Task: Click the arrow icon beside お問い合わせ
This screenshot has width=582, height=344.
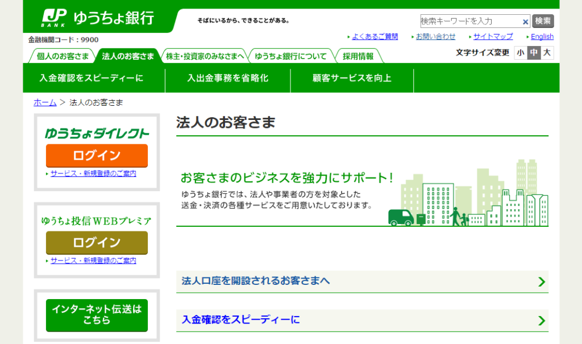Action: (413, 36)
